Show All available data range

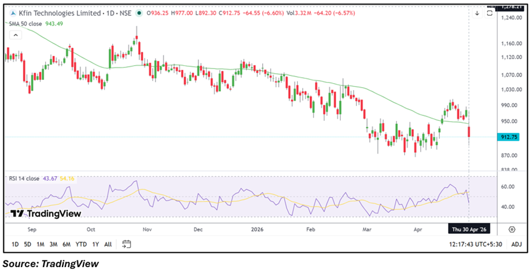108,244
